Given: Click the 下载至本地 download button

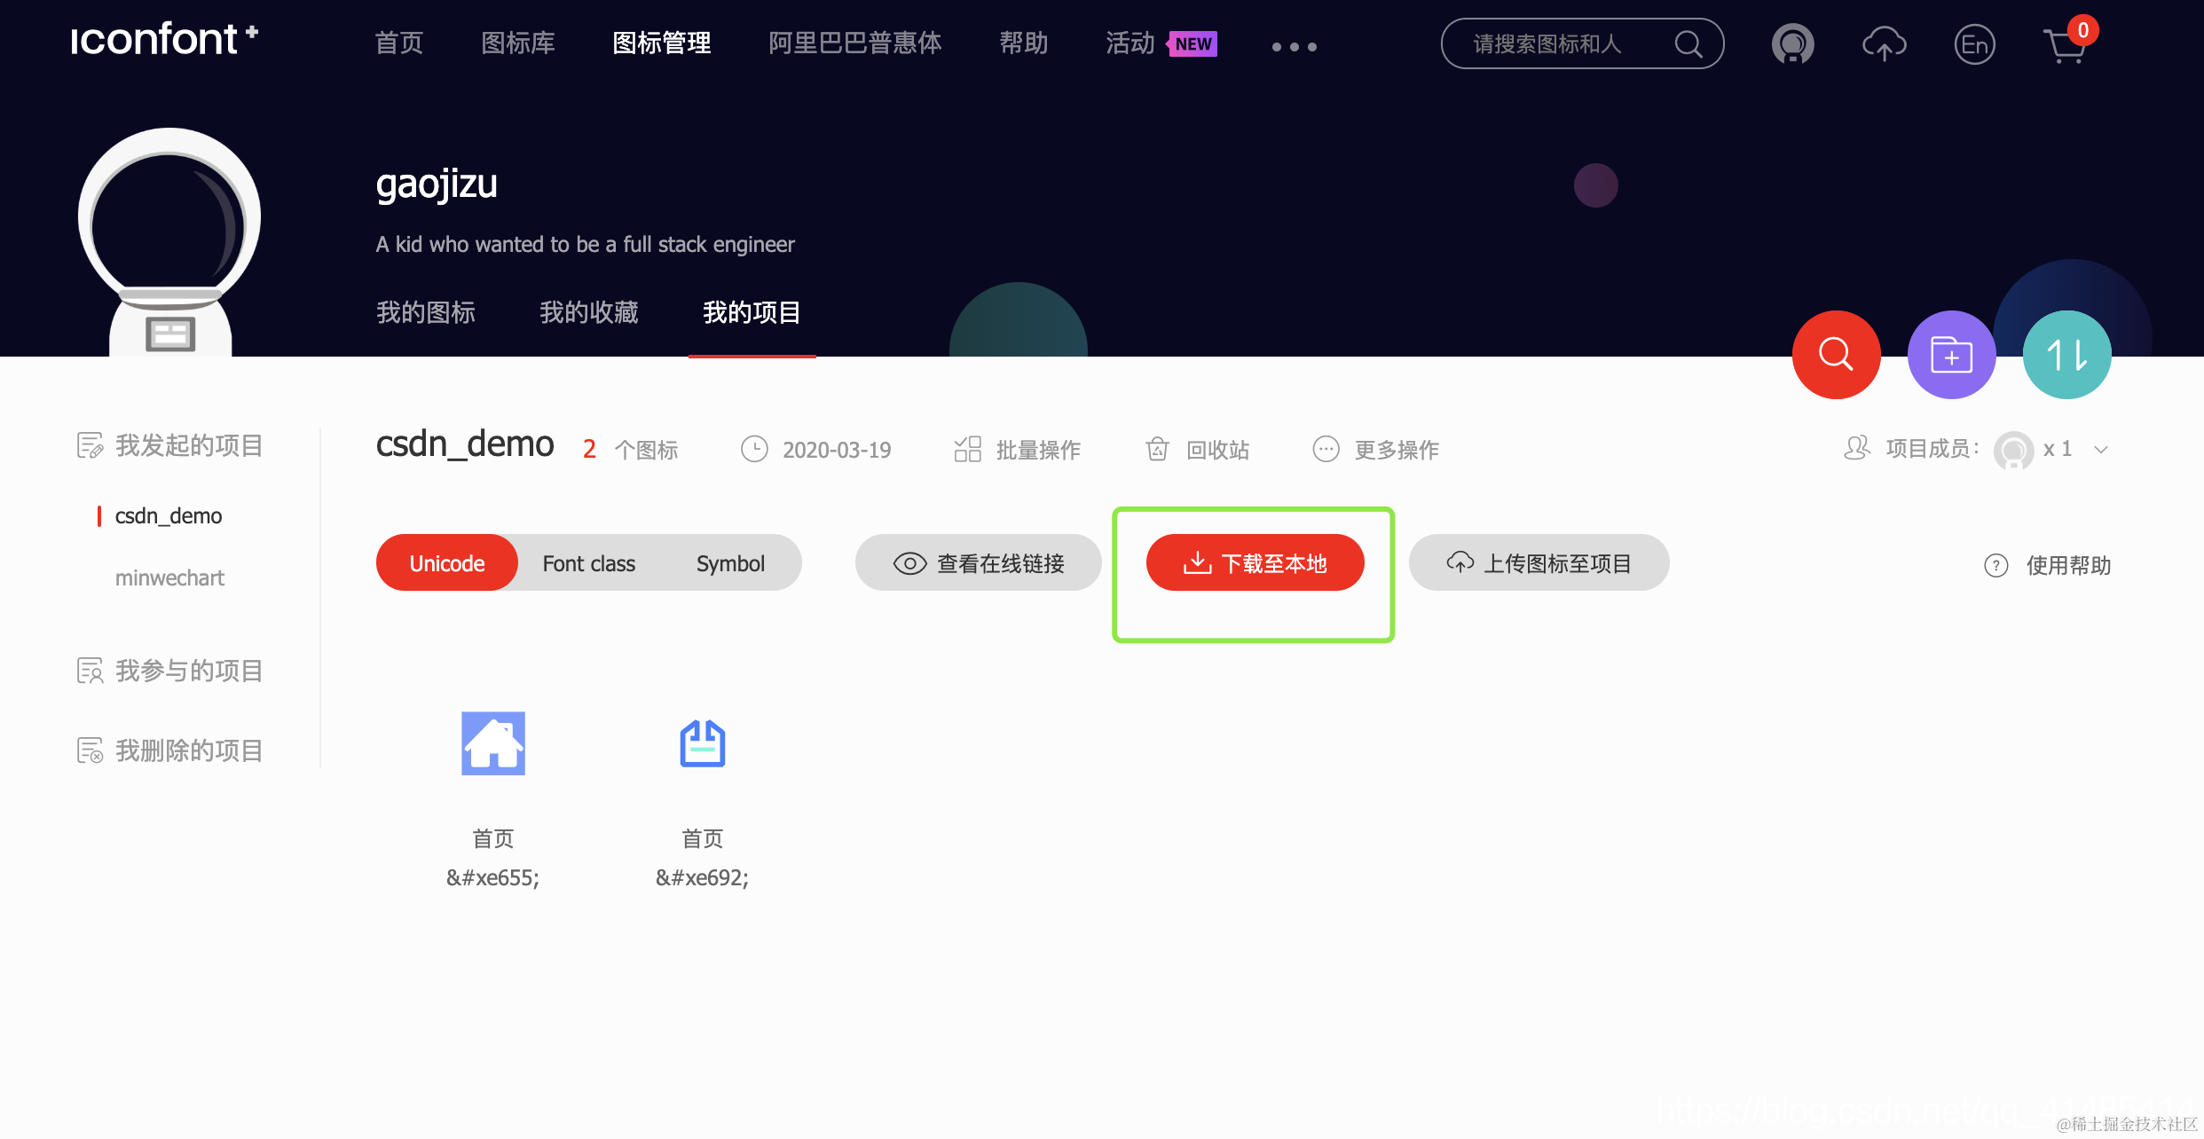Looking at the screenshot, I should 1255,562.
